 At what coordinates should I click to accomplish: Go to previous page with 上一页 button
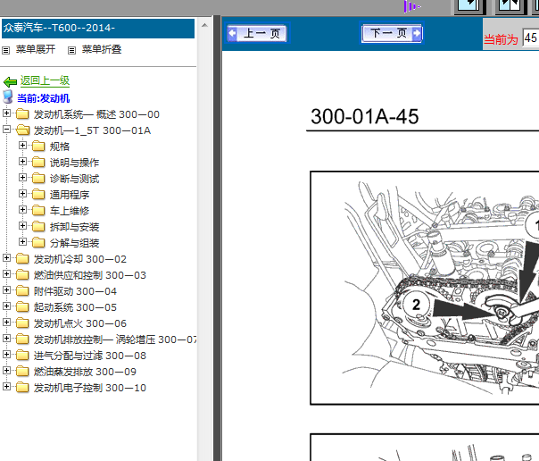coord(257,33)
